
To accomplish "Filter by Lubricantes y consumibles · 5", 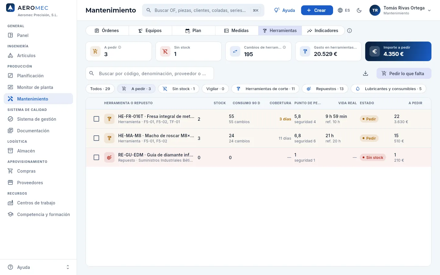I will click(388, 89).
